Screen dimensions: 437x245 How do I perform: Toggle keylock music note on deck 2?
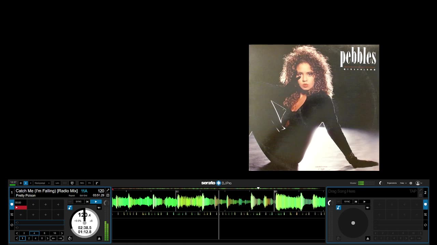[339, 208]
